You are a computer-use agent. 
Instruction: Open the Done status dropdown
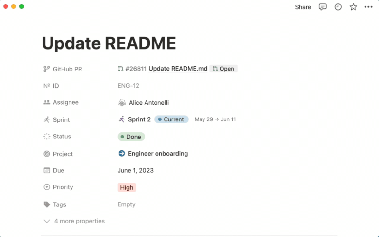point(131,137)
